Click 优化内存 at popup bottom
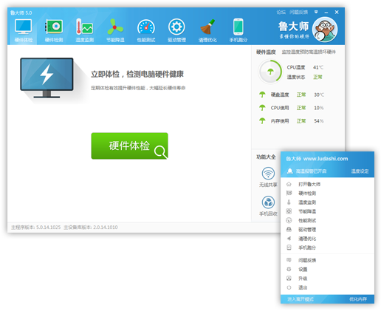Viewport: 381px width, 311px height. click(358, 299)
